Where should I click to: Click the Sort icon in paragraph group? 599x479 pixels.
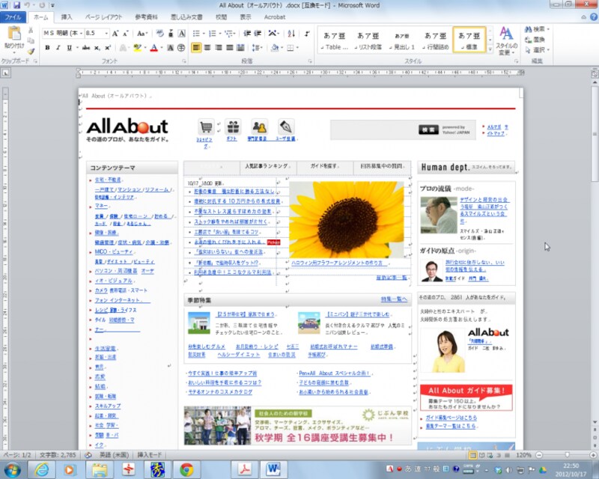click(x=291, y=33)
